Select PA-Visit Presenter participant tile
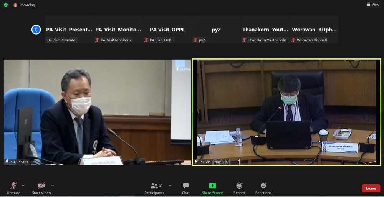384x197 pixels. tap(69, 30)
